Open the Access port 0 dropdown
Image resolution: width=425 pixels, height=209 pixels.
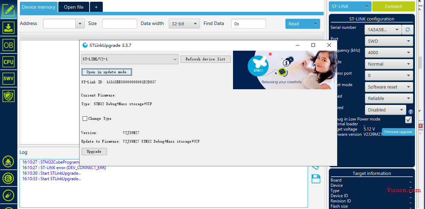389,75
